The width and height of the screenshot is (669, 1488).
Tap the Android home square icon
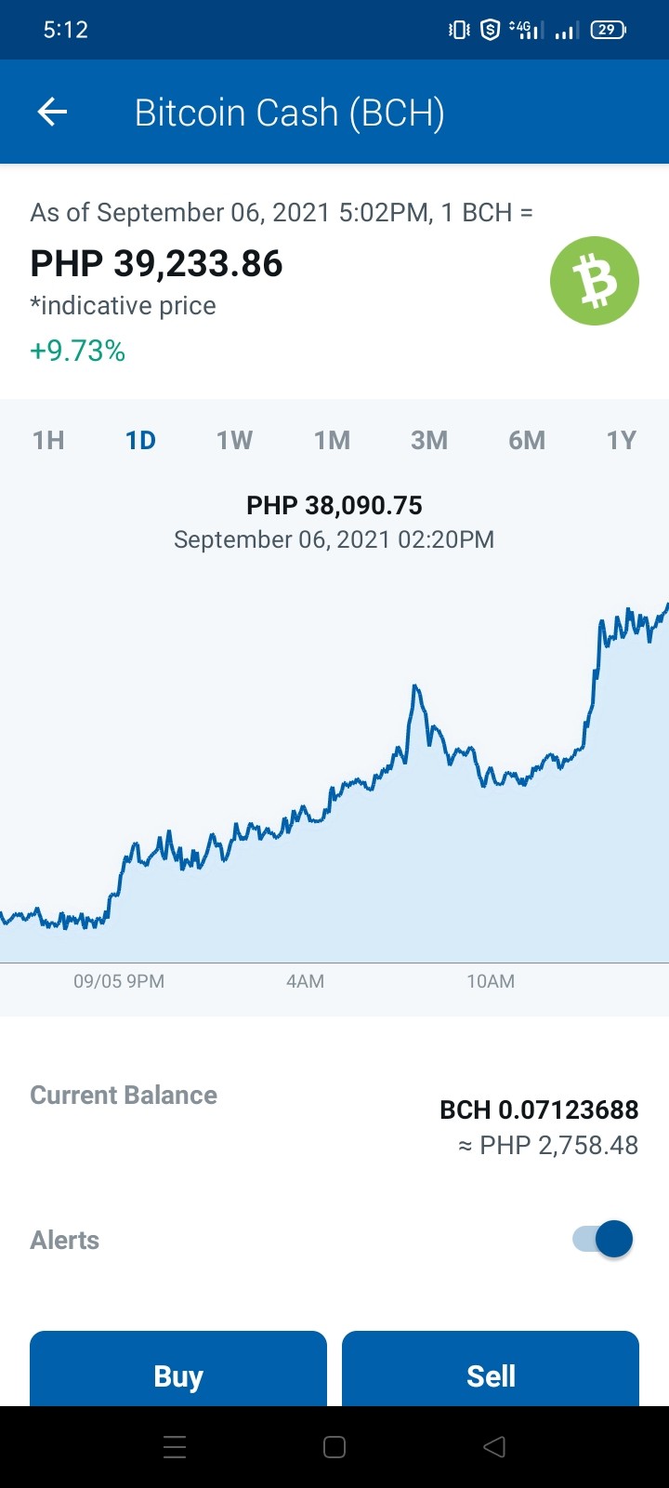click(334, 1447)
